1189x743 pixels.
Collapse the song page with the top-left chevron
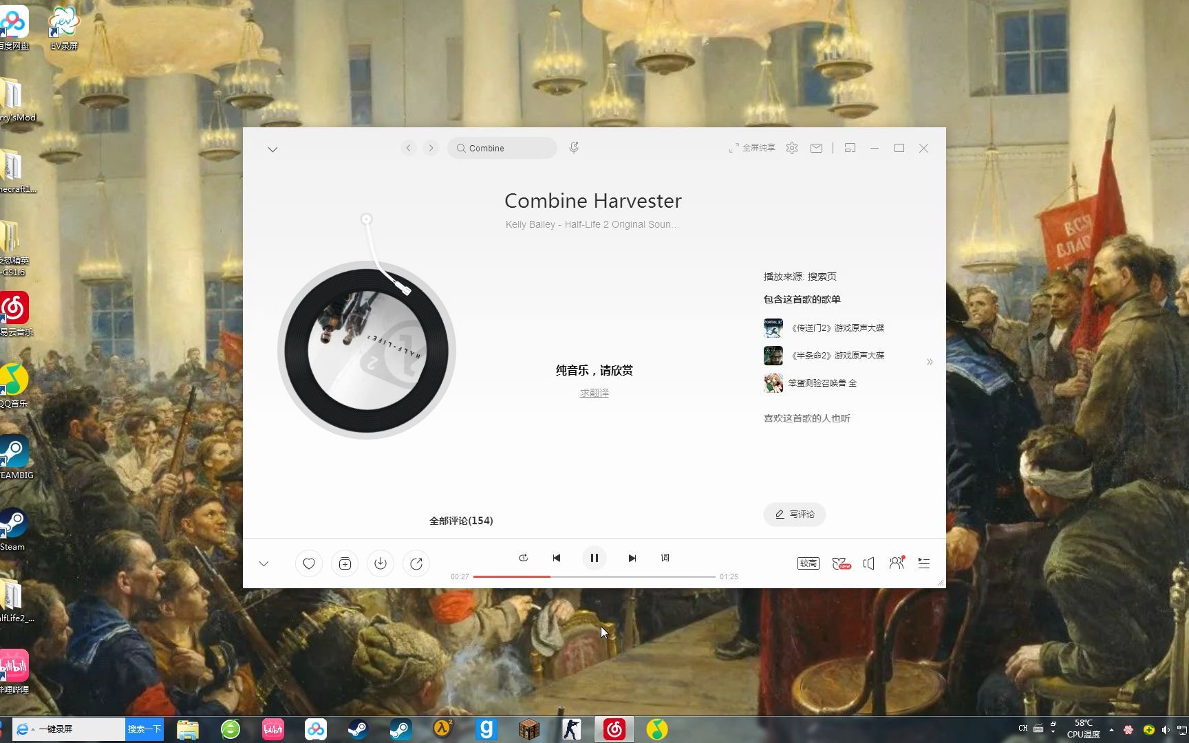click(272, 149)
